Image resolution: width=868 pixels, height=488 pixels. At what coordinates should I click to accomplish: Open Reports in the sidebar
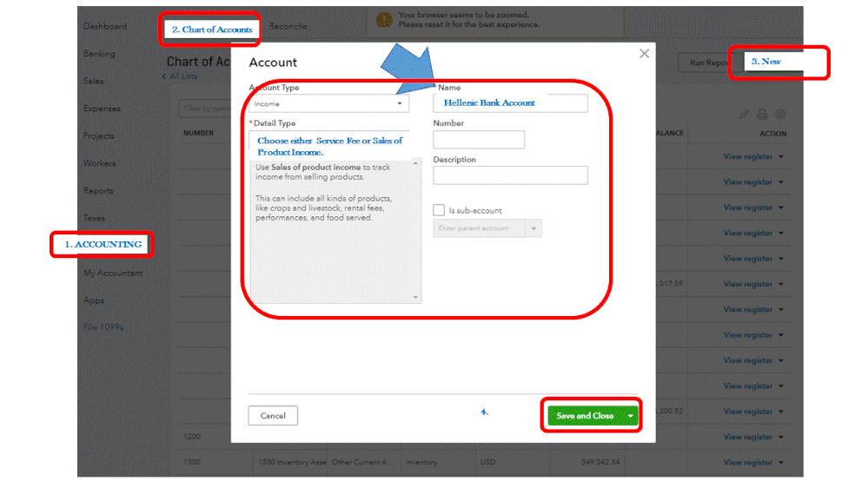[98, 190]
